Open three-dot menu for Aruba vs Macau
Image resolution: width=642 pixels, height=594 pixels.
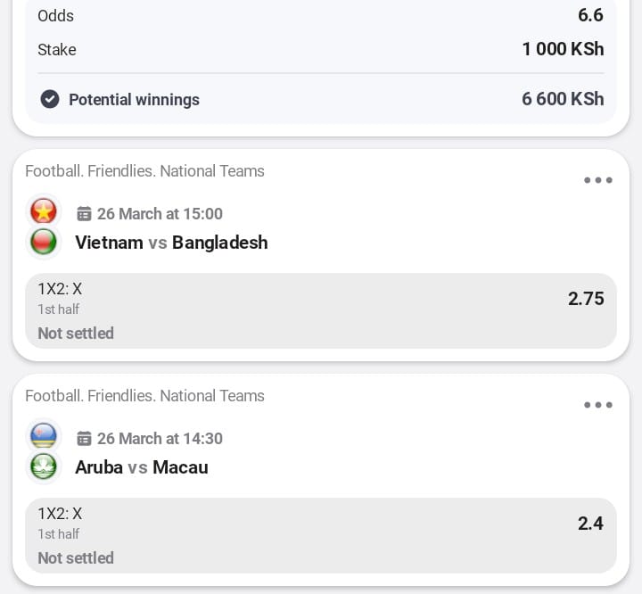click(597, 405)
